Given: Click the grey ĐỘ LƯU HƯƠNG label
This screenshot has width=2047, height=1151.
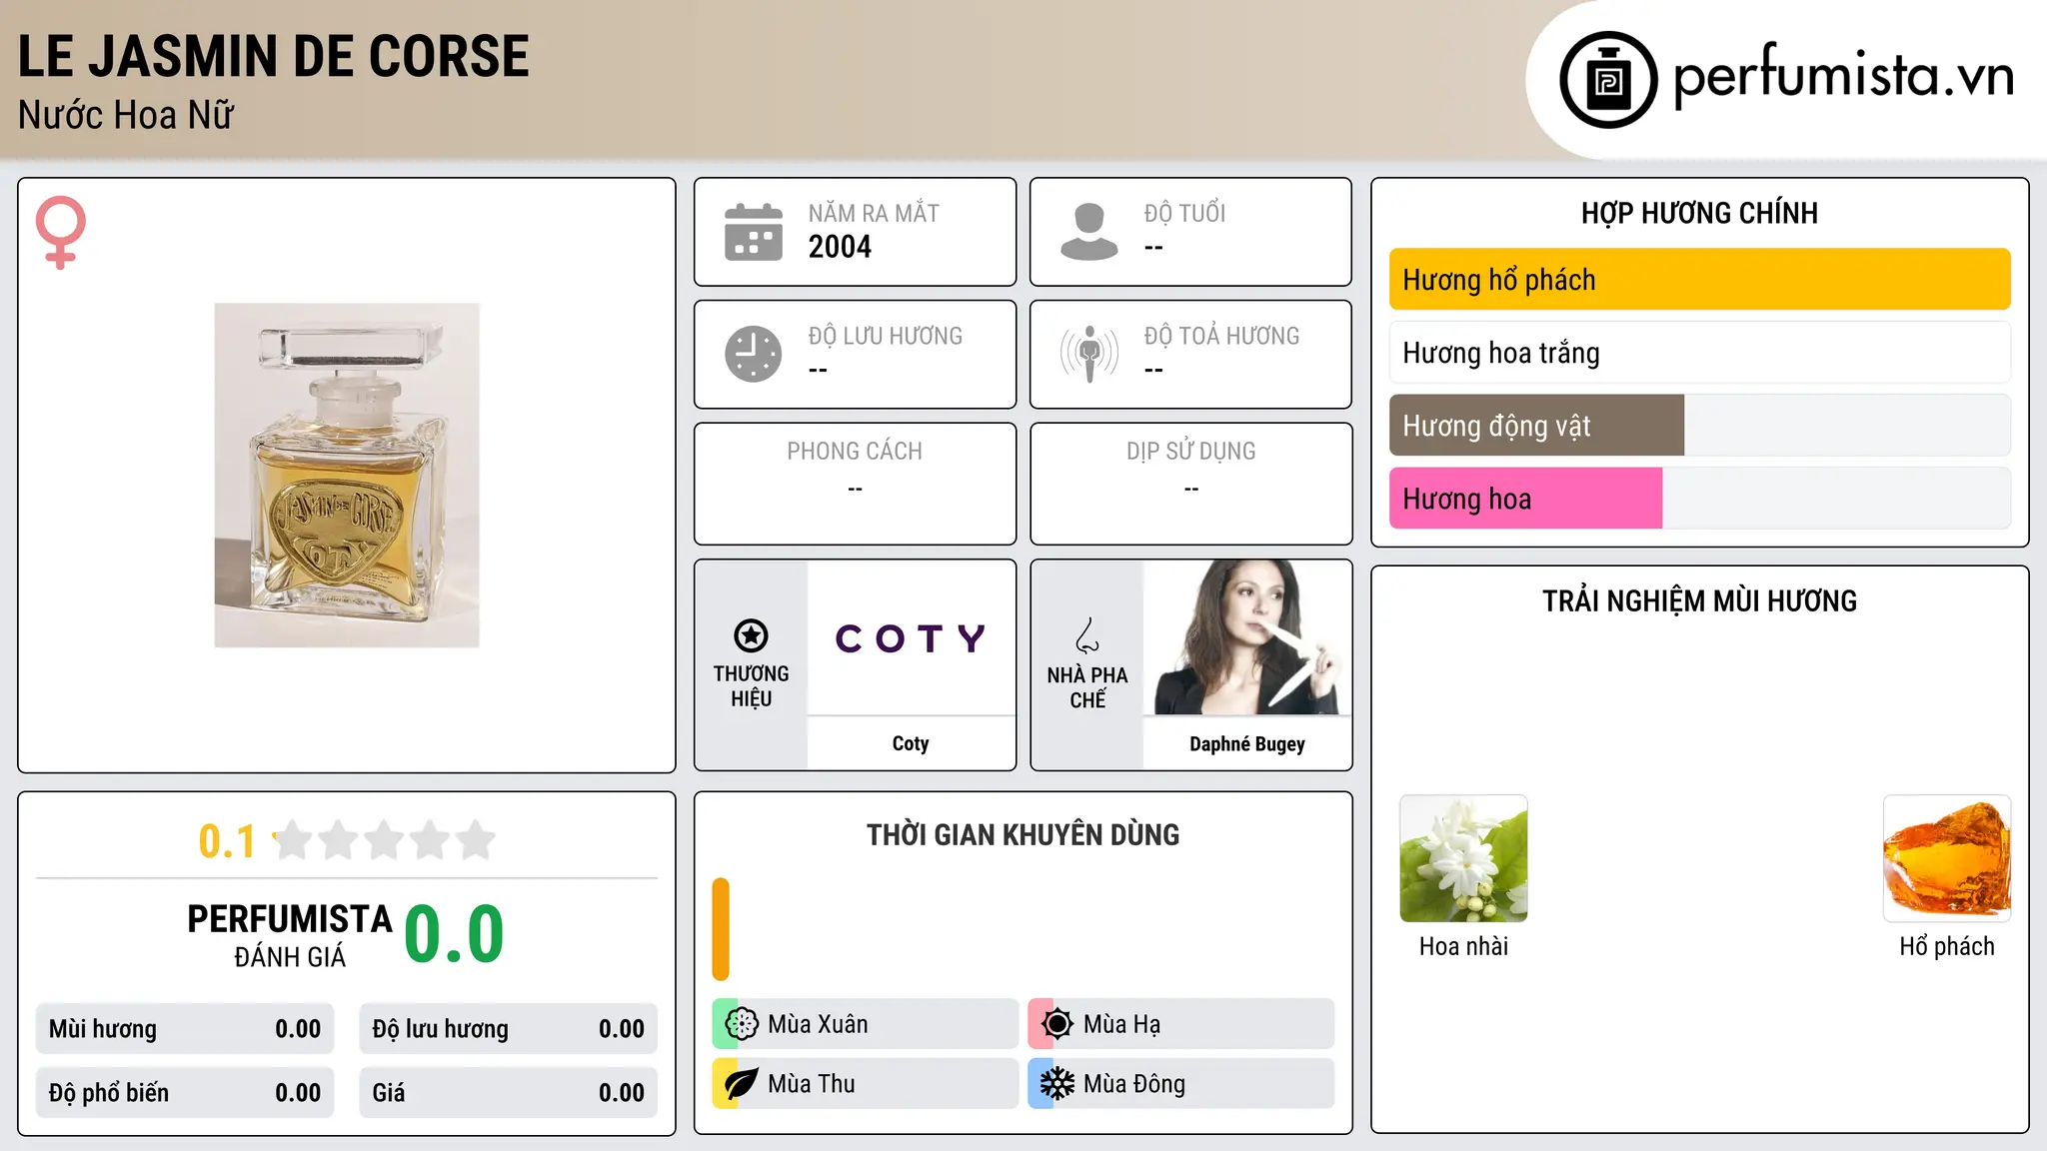Looking at the screenshot, I should (x=885, y=336).
